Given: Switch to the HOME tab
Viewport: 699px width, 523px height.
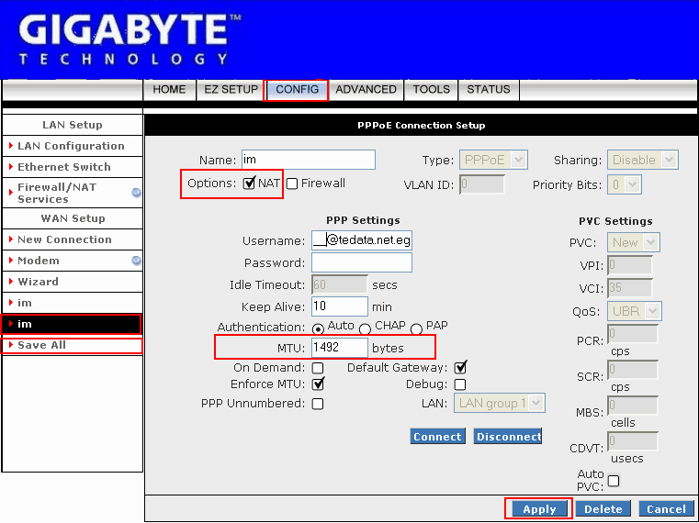Looking at the screenshot, I should point(169,90).
